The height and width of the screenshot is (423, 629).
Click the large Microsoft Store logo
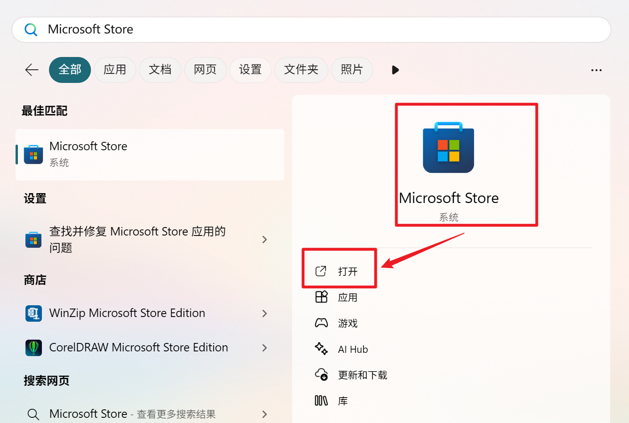449,148
